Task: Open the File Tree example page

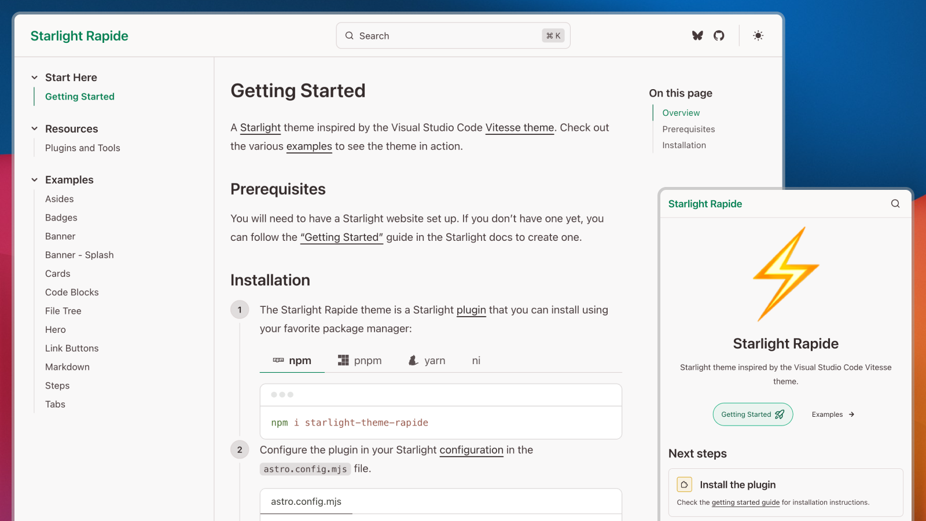Action: 63,311
